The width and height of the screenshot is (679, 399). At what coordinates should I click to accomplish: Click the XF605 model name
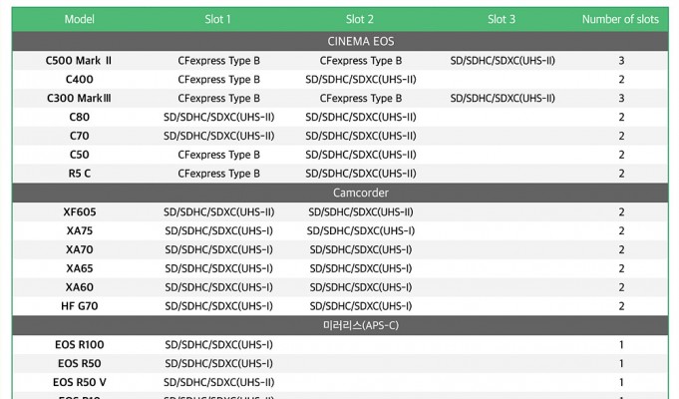tap(79, 211)
